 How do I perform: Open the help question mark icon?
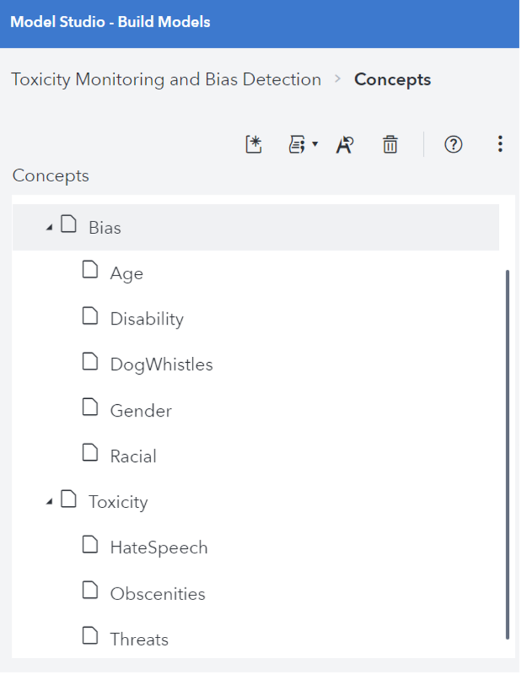(x=453, y=145)
